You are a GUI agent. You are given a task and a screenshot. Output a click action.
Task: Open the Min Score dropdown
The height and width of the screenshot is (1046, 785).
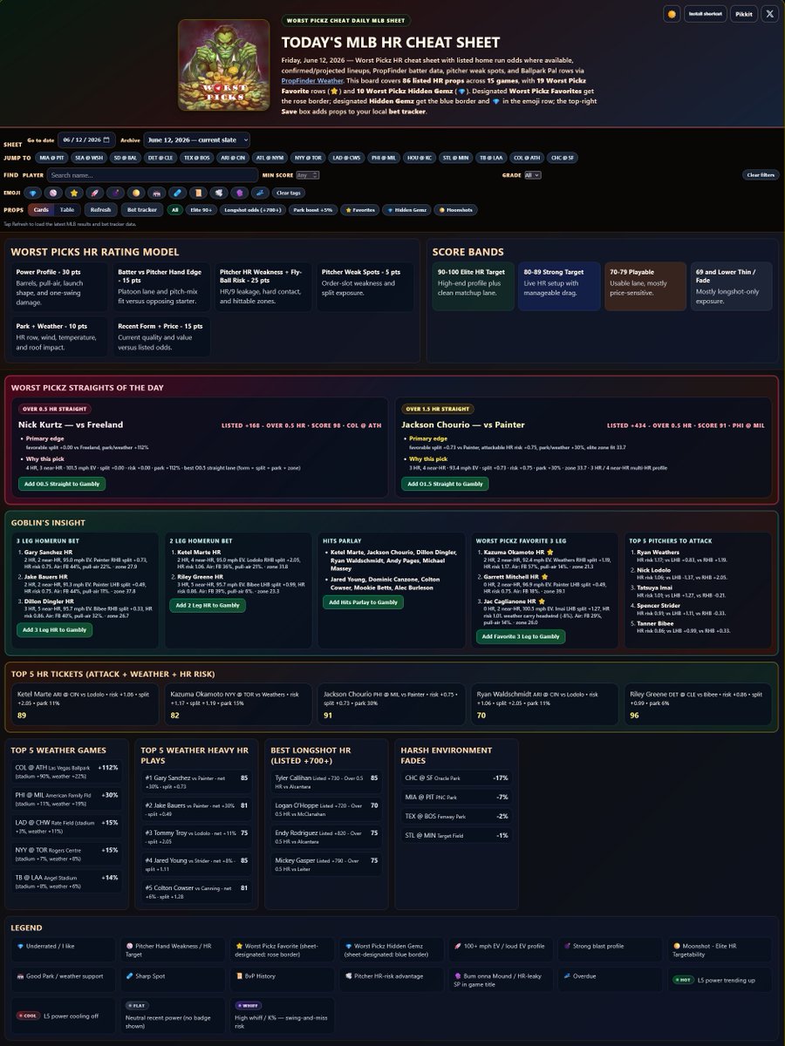click(x=308, y=175)
